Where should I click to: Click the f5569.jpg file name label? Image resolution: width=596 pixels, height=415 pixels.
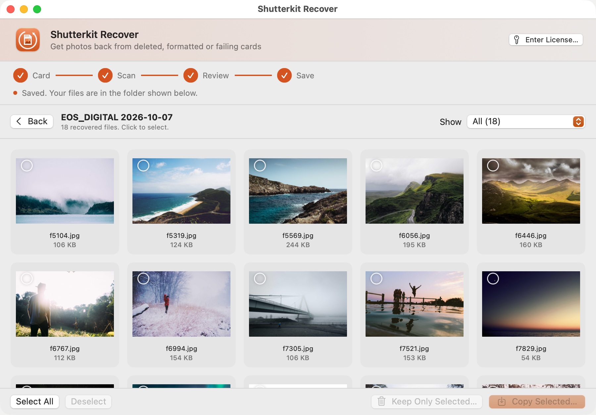(298, 236)
